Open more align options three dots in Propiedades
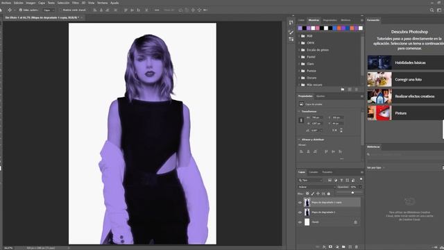The image size is (444, 250). pos(342,159)
